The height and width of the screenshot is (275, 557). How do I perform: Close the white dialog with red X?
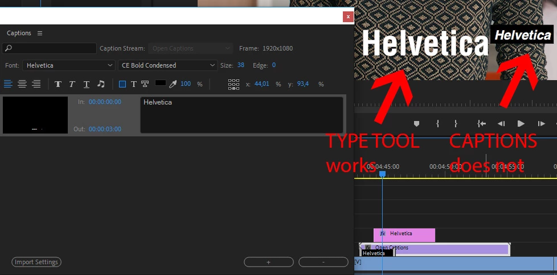[x=348, y=16]
